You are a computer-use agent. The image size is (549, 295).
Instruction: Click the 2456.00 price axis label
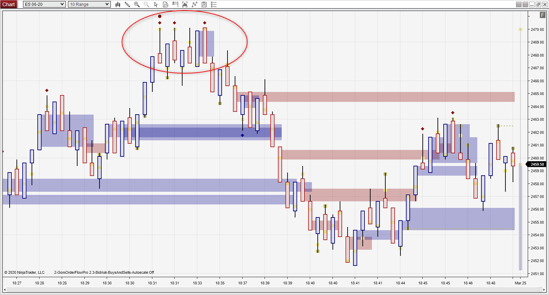click(537, 209)
